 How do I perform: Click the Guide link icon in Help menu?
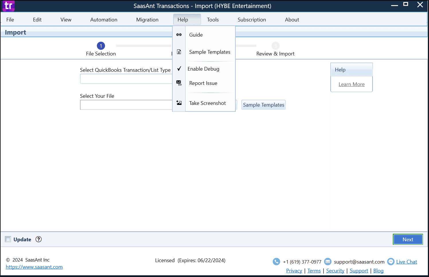pos(179,35)
